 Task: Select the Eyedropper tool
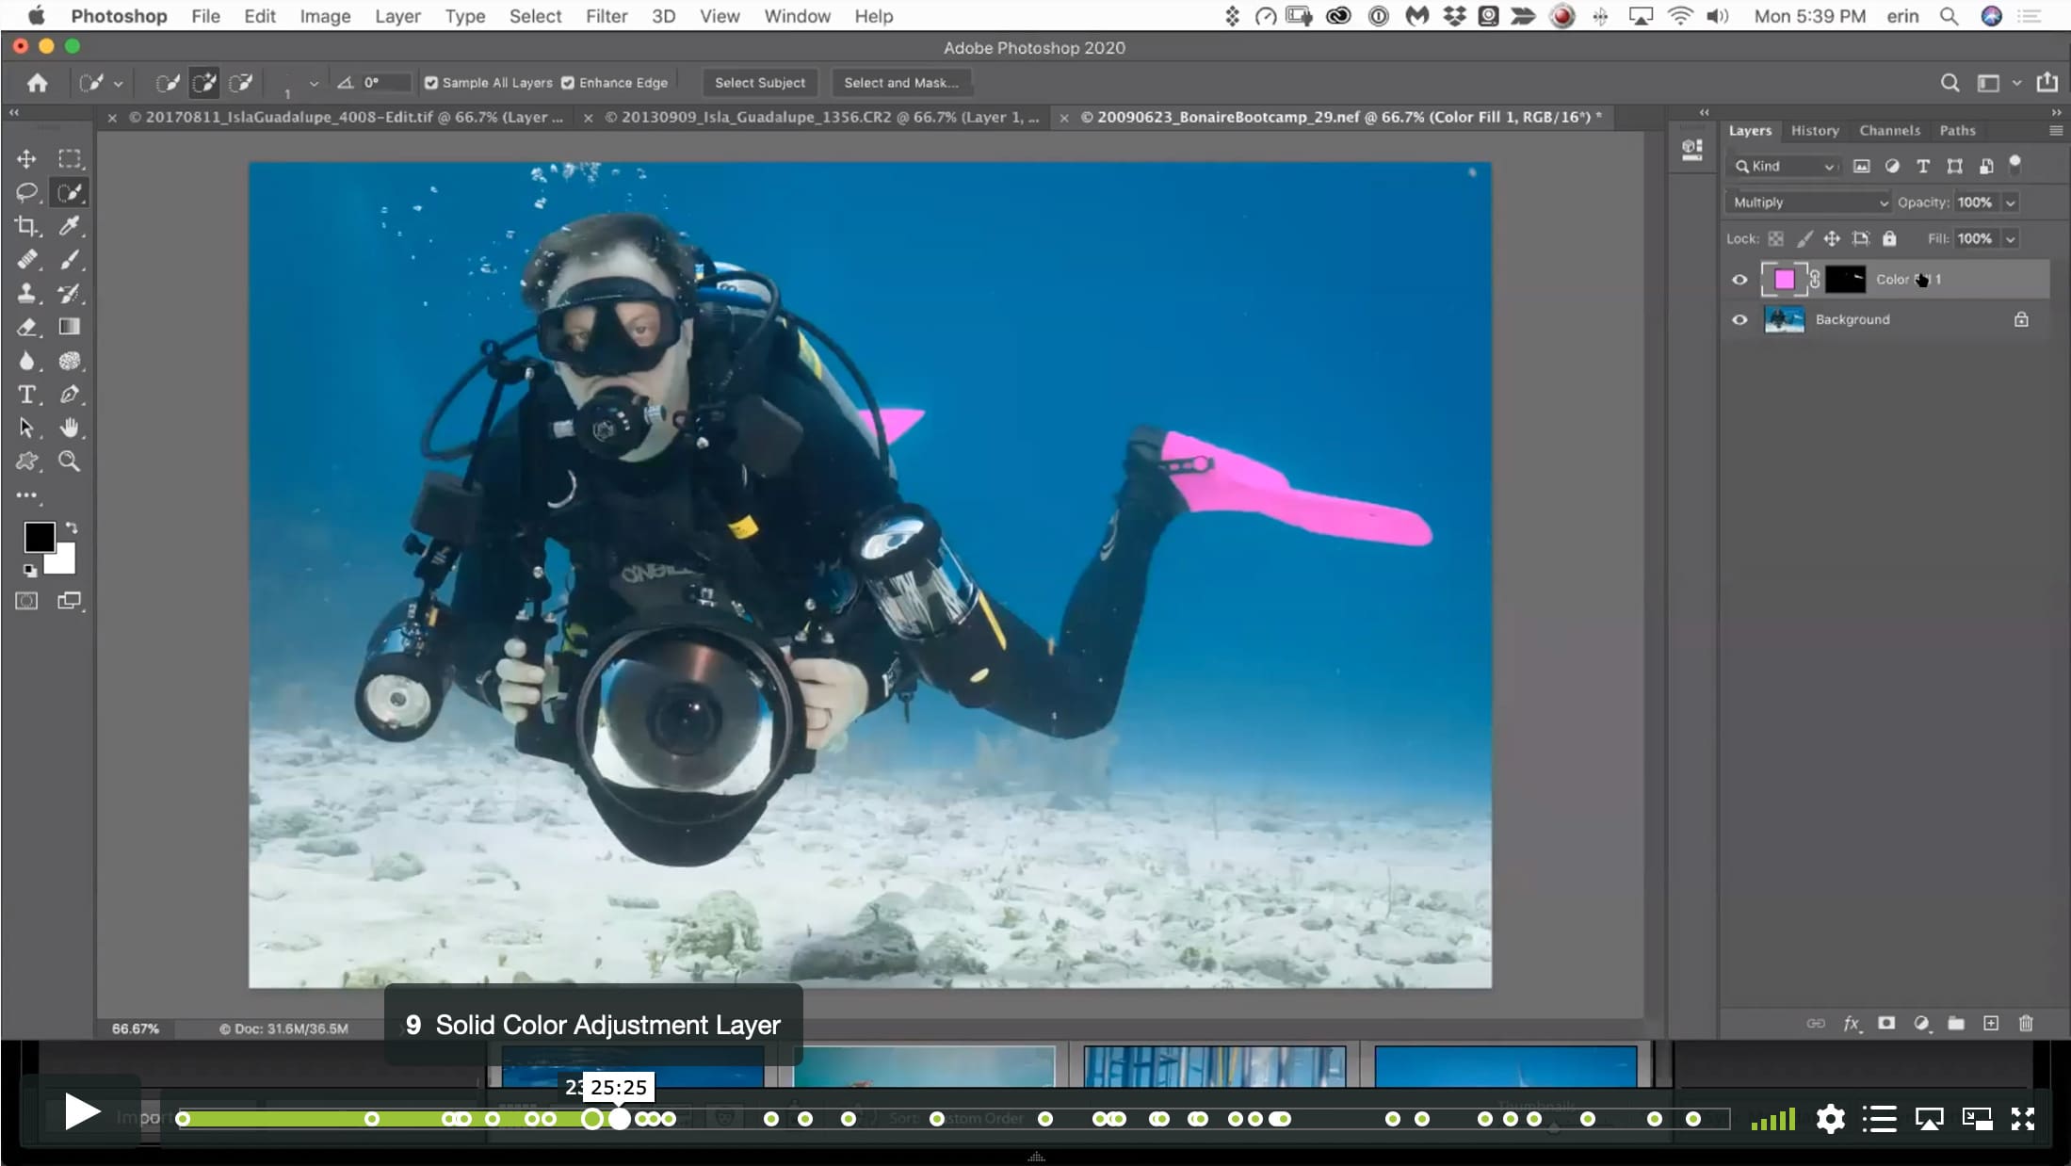click(70, 226)
